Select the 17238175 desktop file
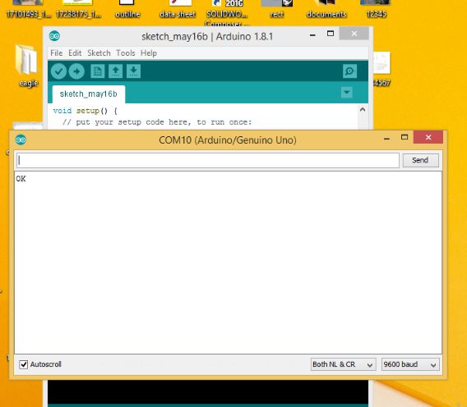 pos(78,10)
